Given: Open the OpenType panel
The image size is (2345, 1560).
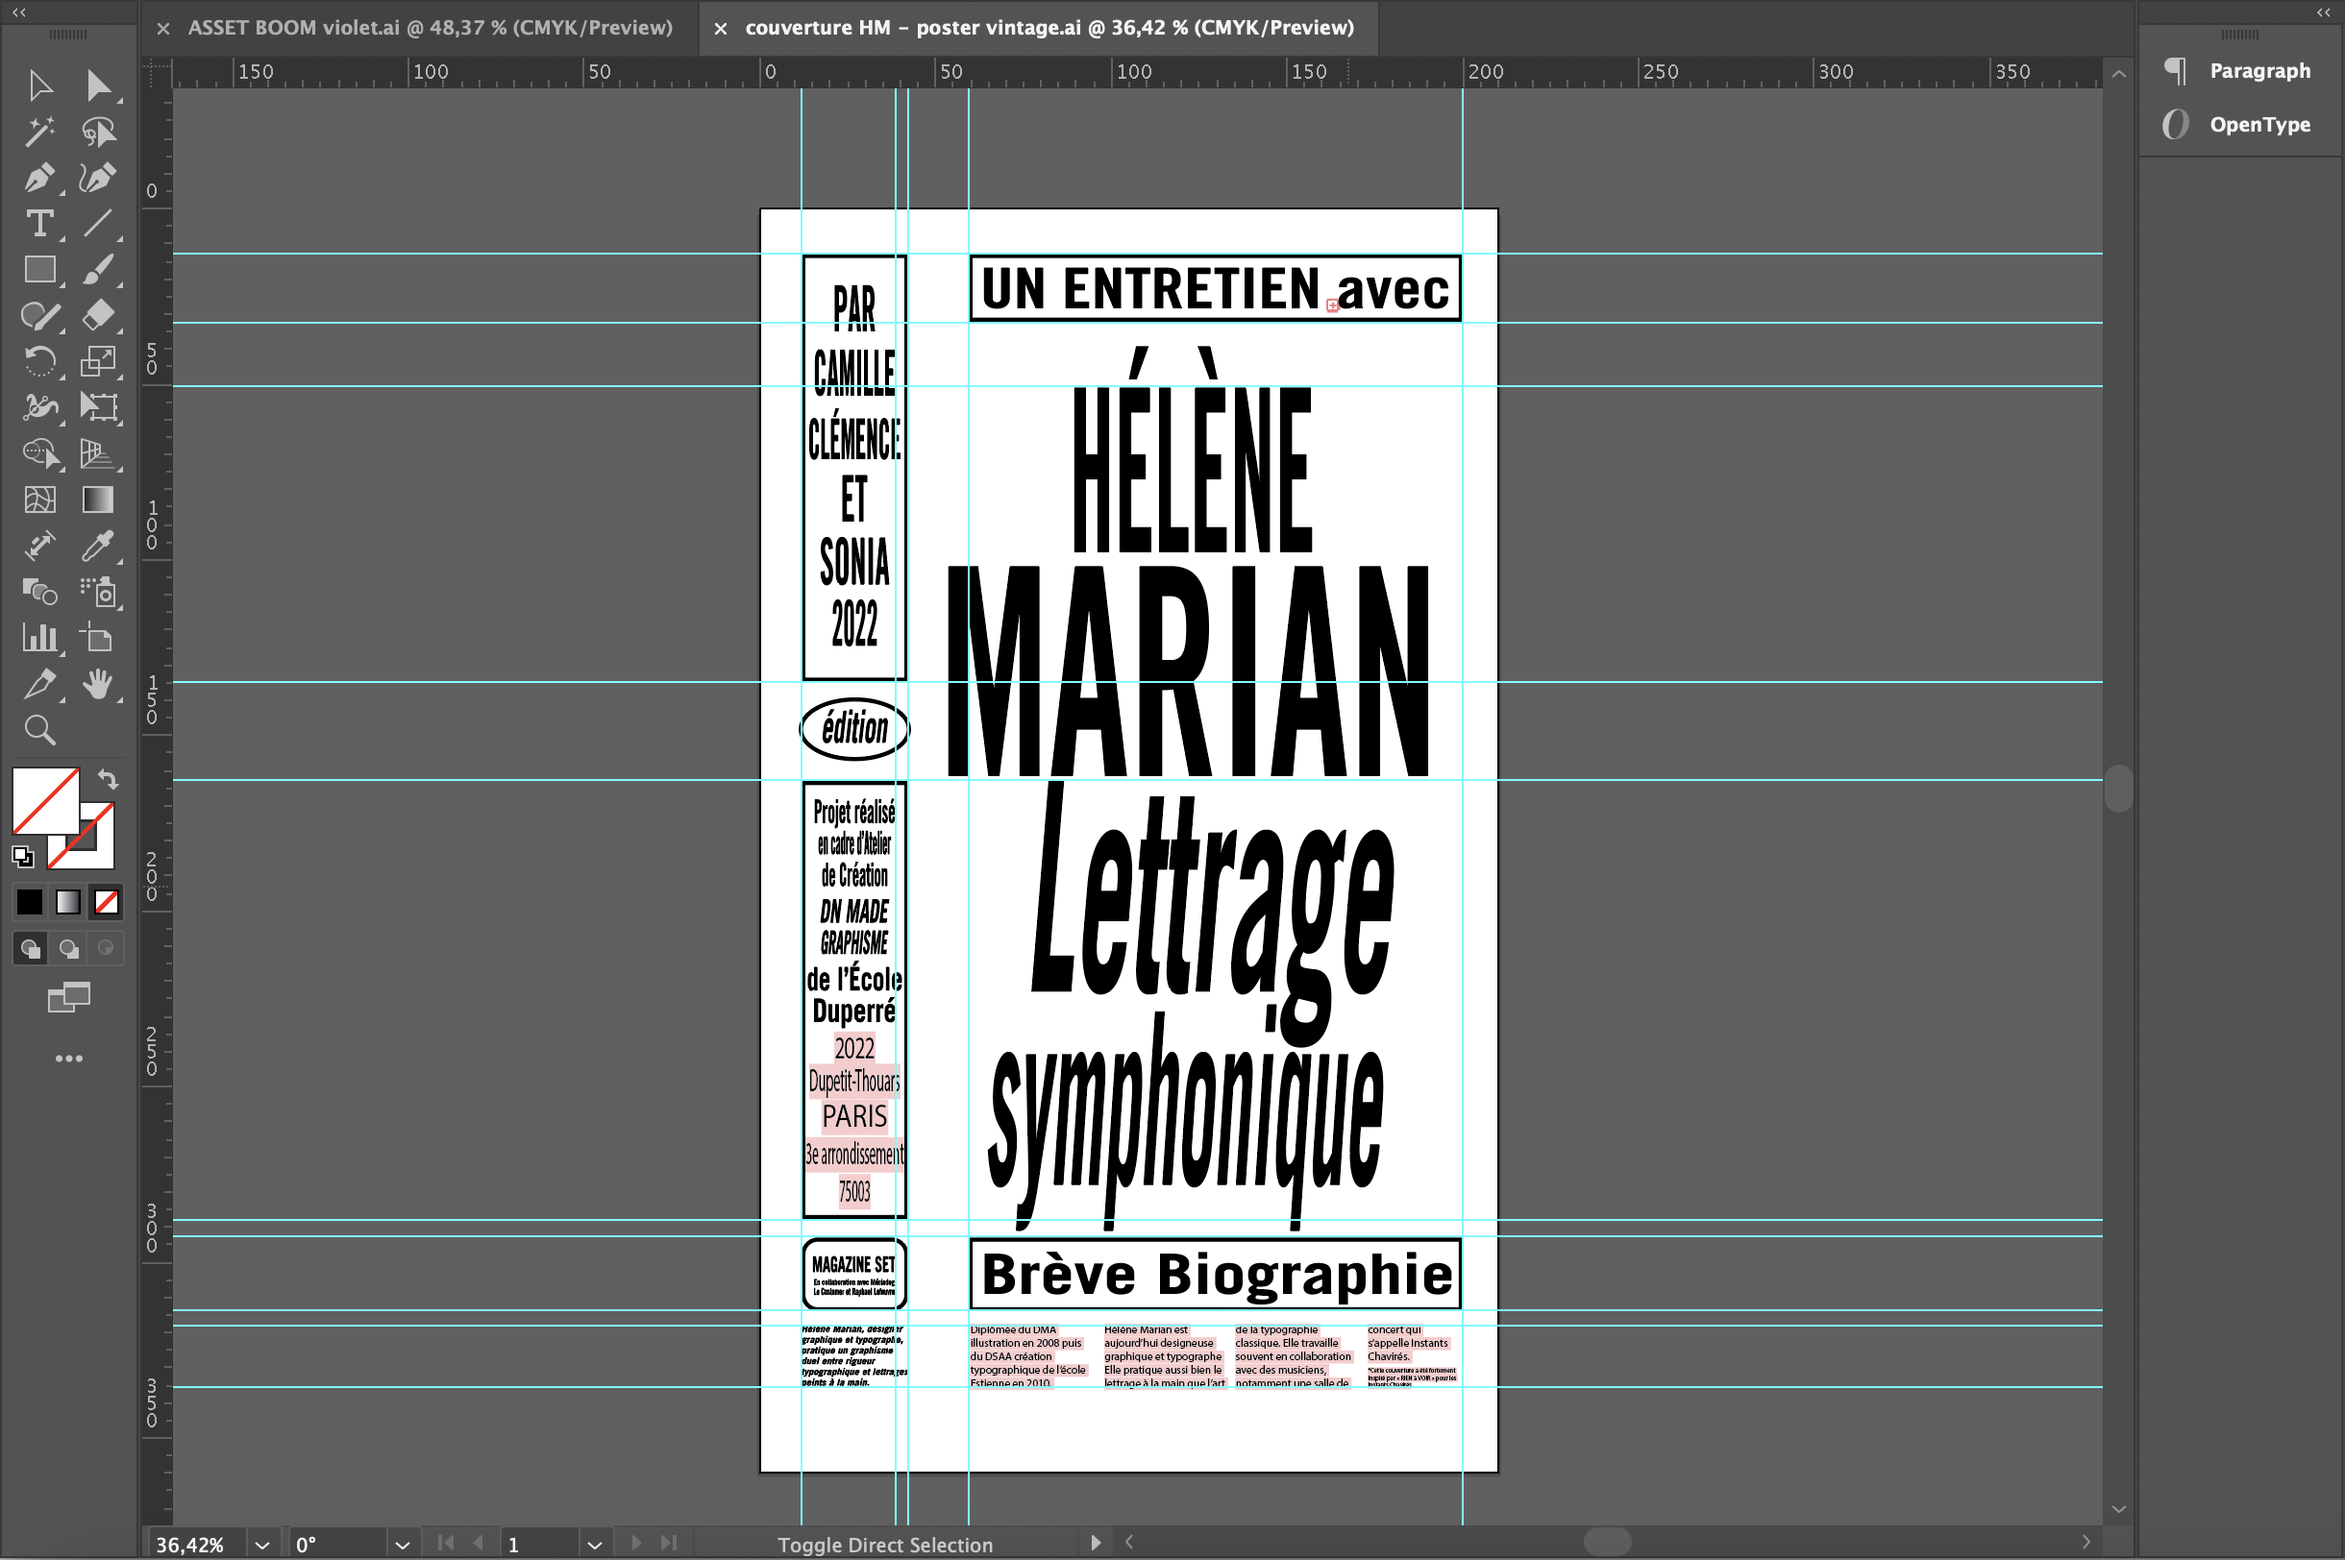Looking at the screenshot, I should tap(2259, 124).
